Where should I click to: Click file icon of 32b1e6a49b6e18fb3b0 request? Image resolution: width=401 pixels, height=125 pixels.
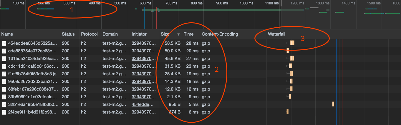[4, 104]
